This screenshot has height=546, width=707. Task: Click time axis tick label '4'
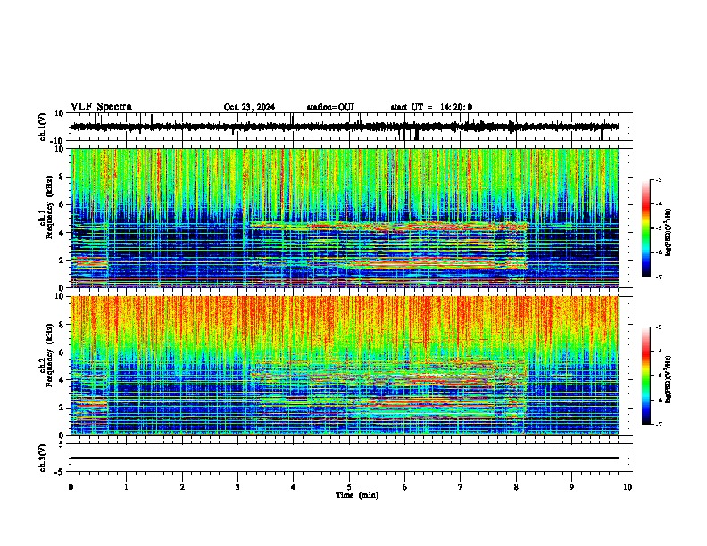click(x=293, y=487)
